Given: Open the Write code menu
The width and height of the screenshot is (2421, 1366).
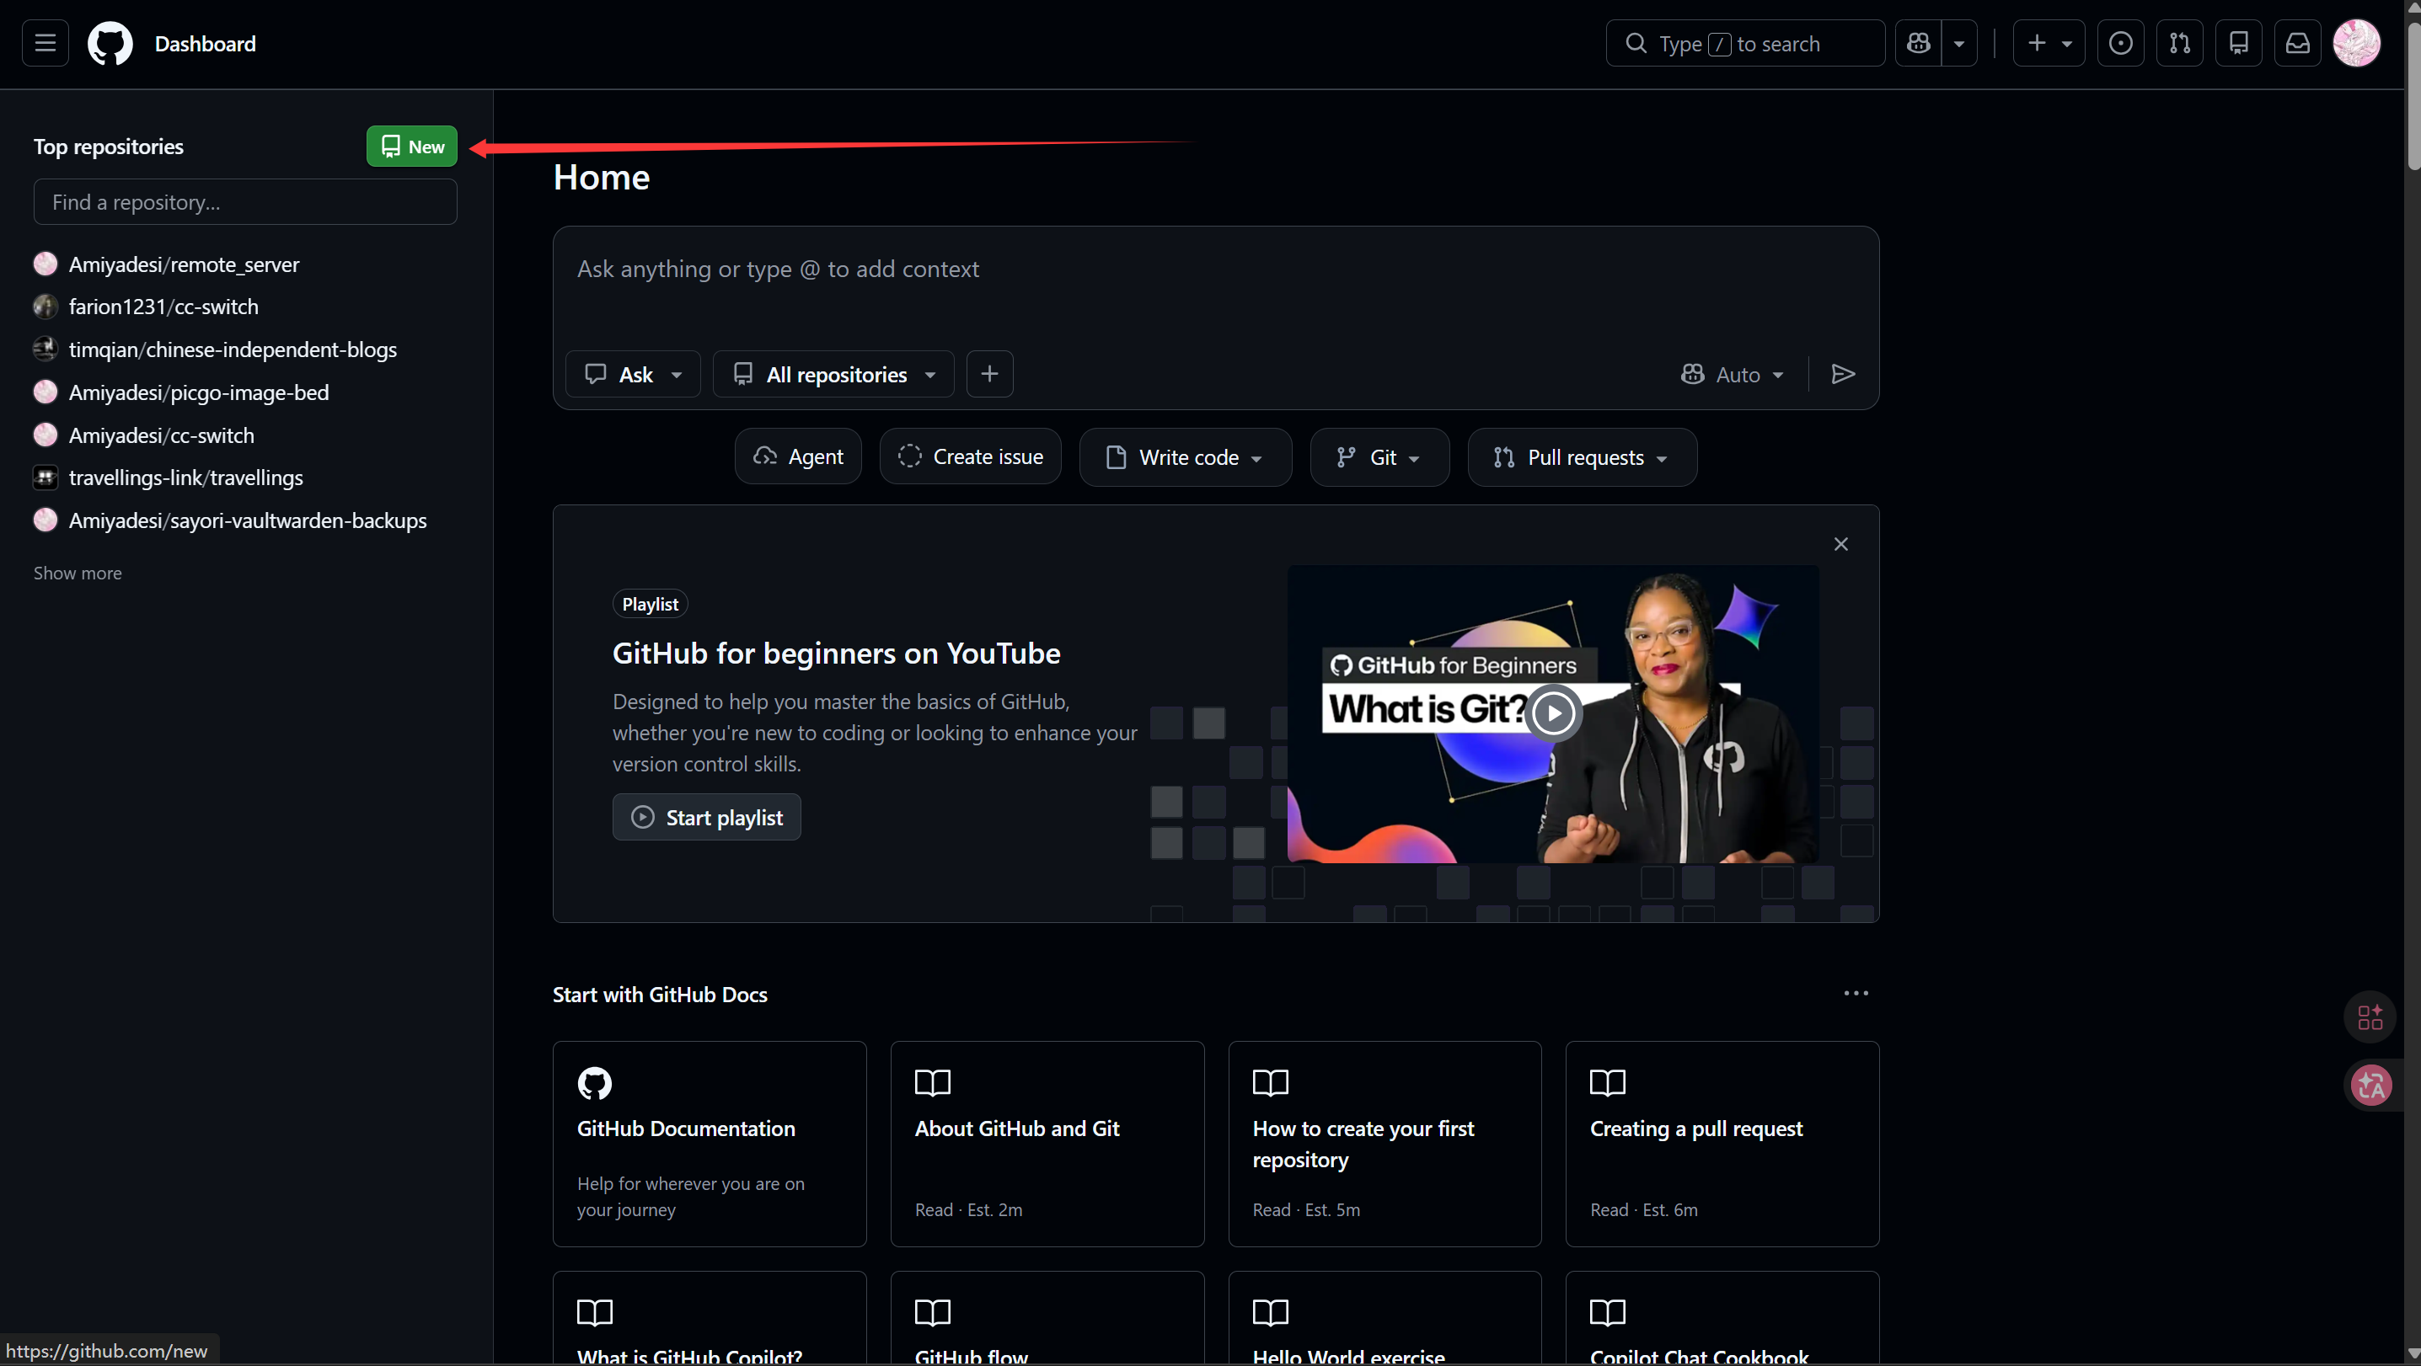Looking at the screenshot, I should (x=1185, y=456).
